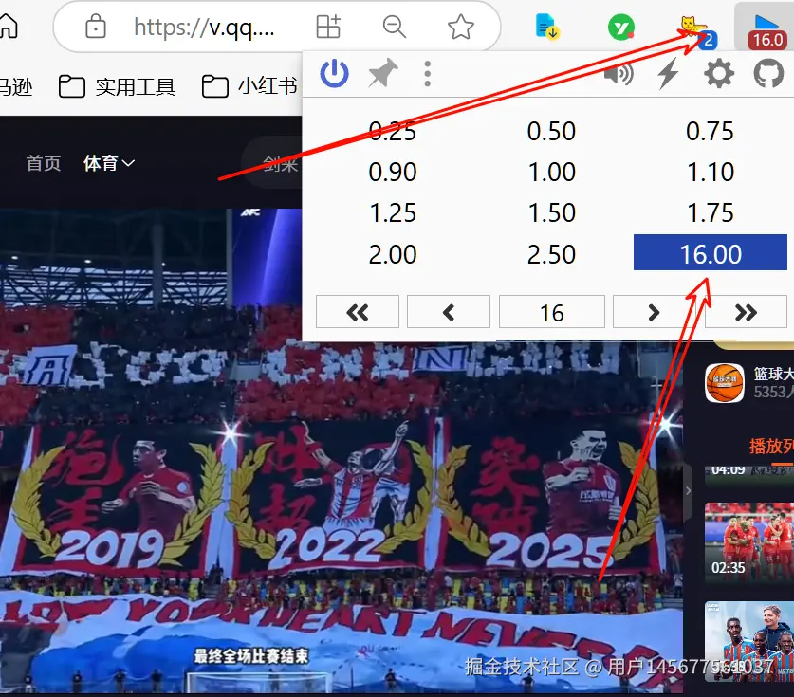Set playback speed to 1.25

393,213
